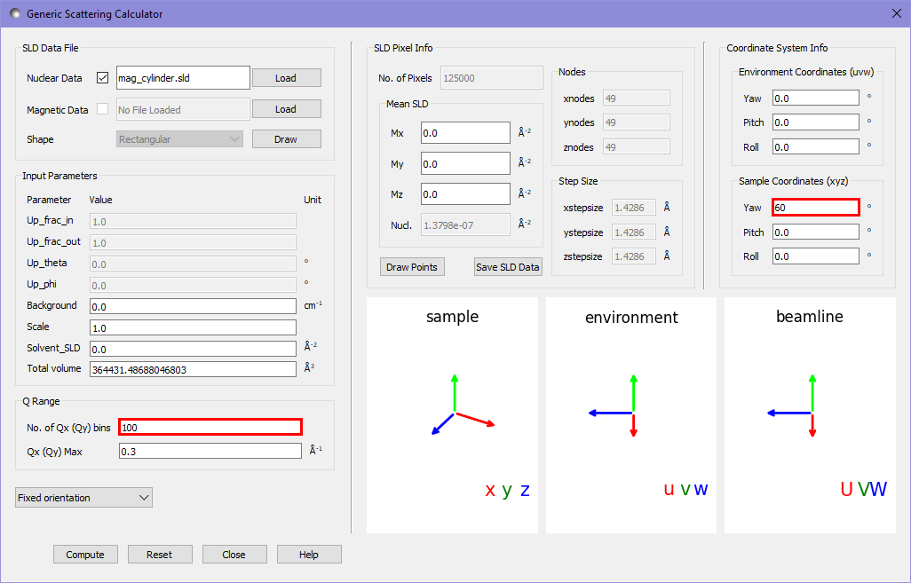Edit the Mean SLD Mx input
Image resolution: width=911 pixels, height=583 pixels.
[x=465, y=133]
